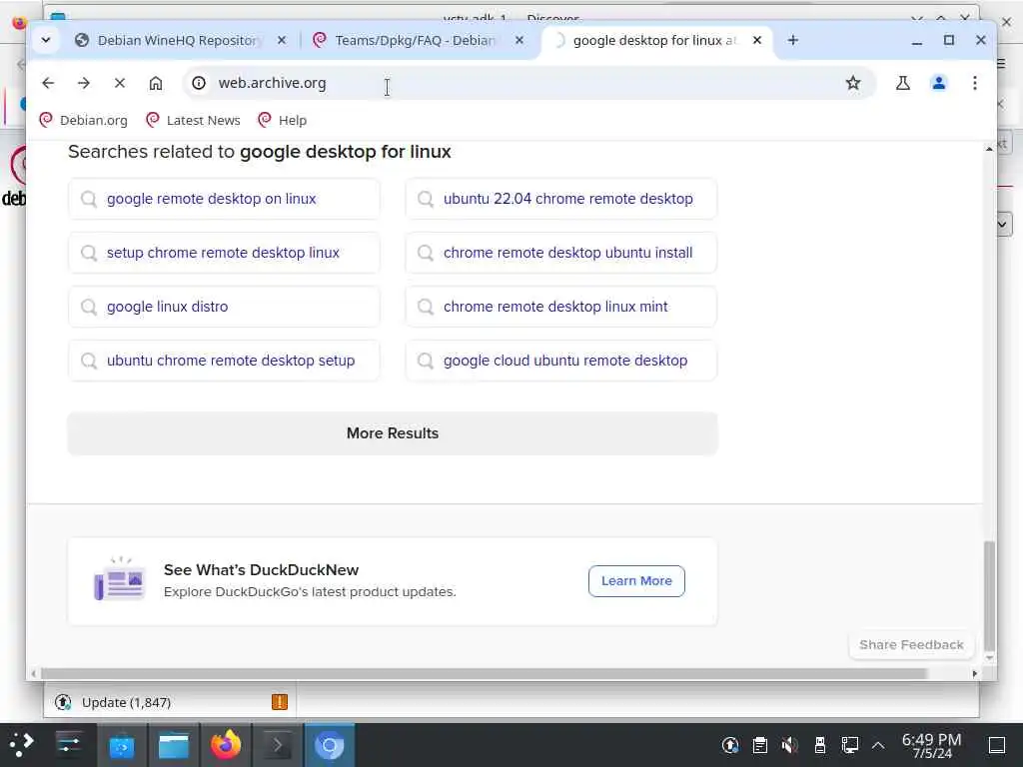1023x767 pixels.
Task: Open Chrome Labs flask icon
Action: coord(903,83)
